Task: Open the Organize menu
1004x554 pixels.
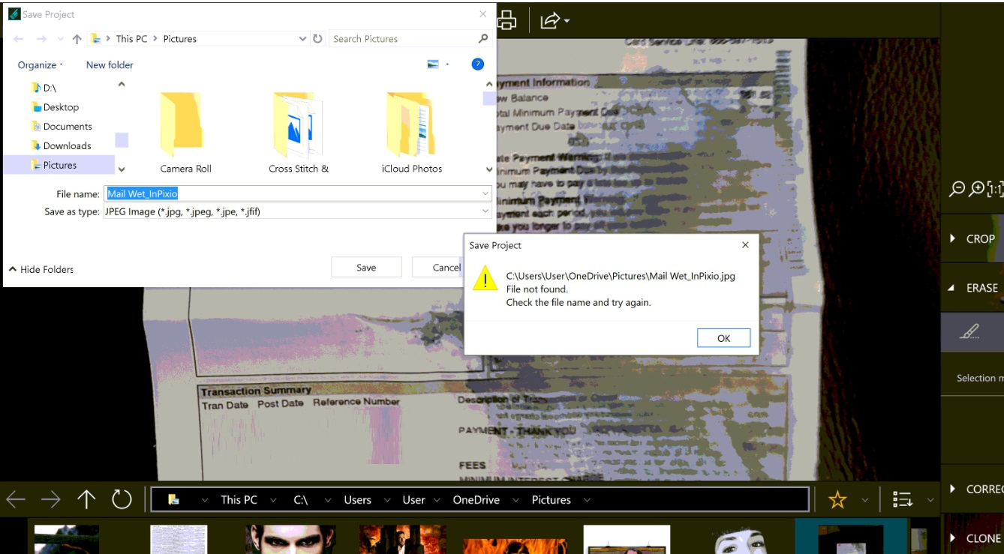Action: coord(41,65)
